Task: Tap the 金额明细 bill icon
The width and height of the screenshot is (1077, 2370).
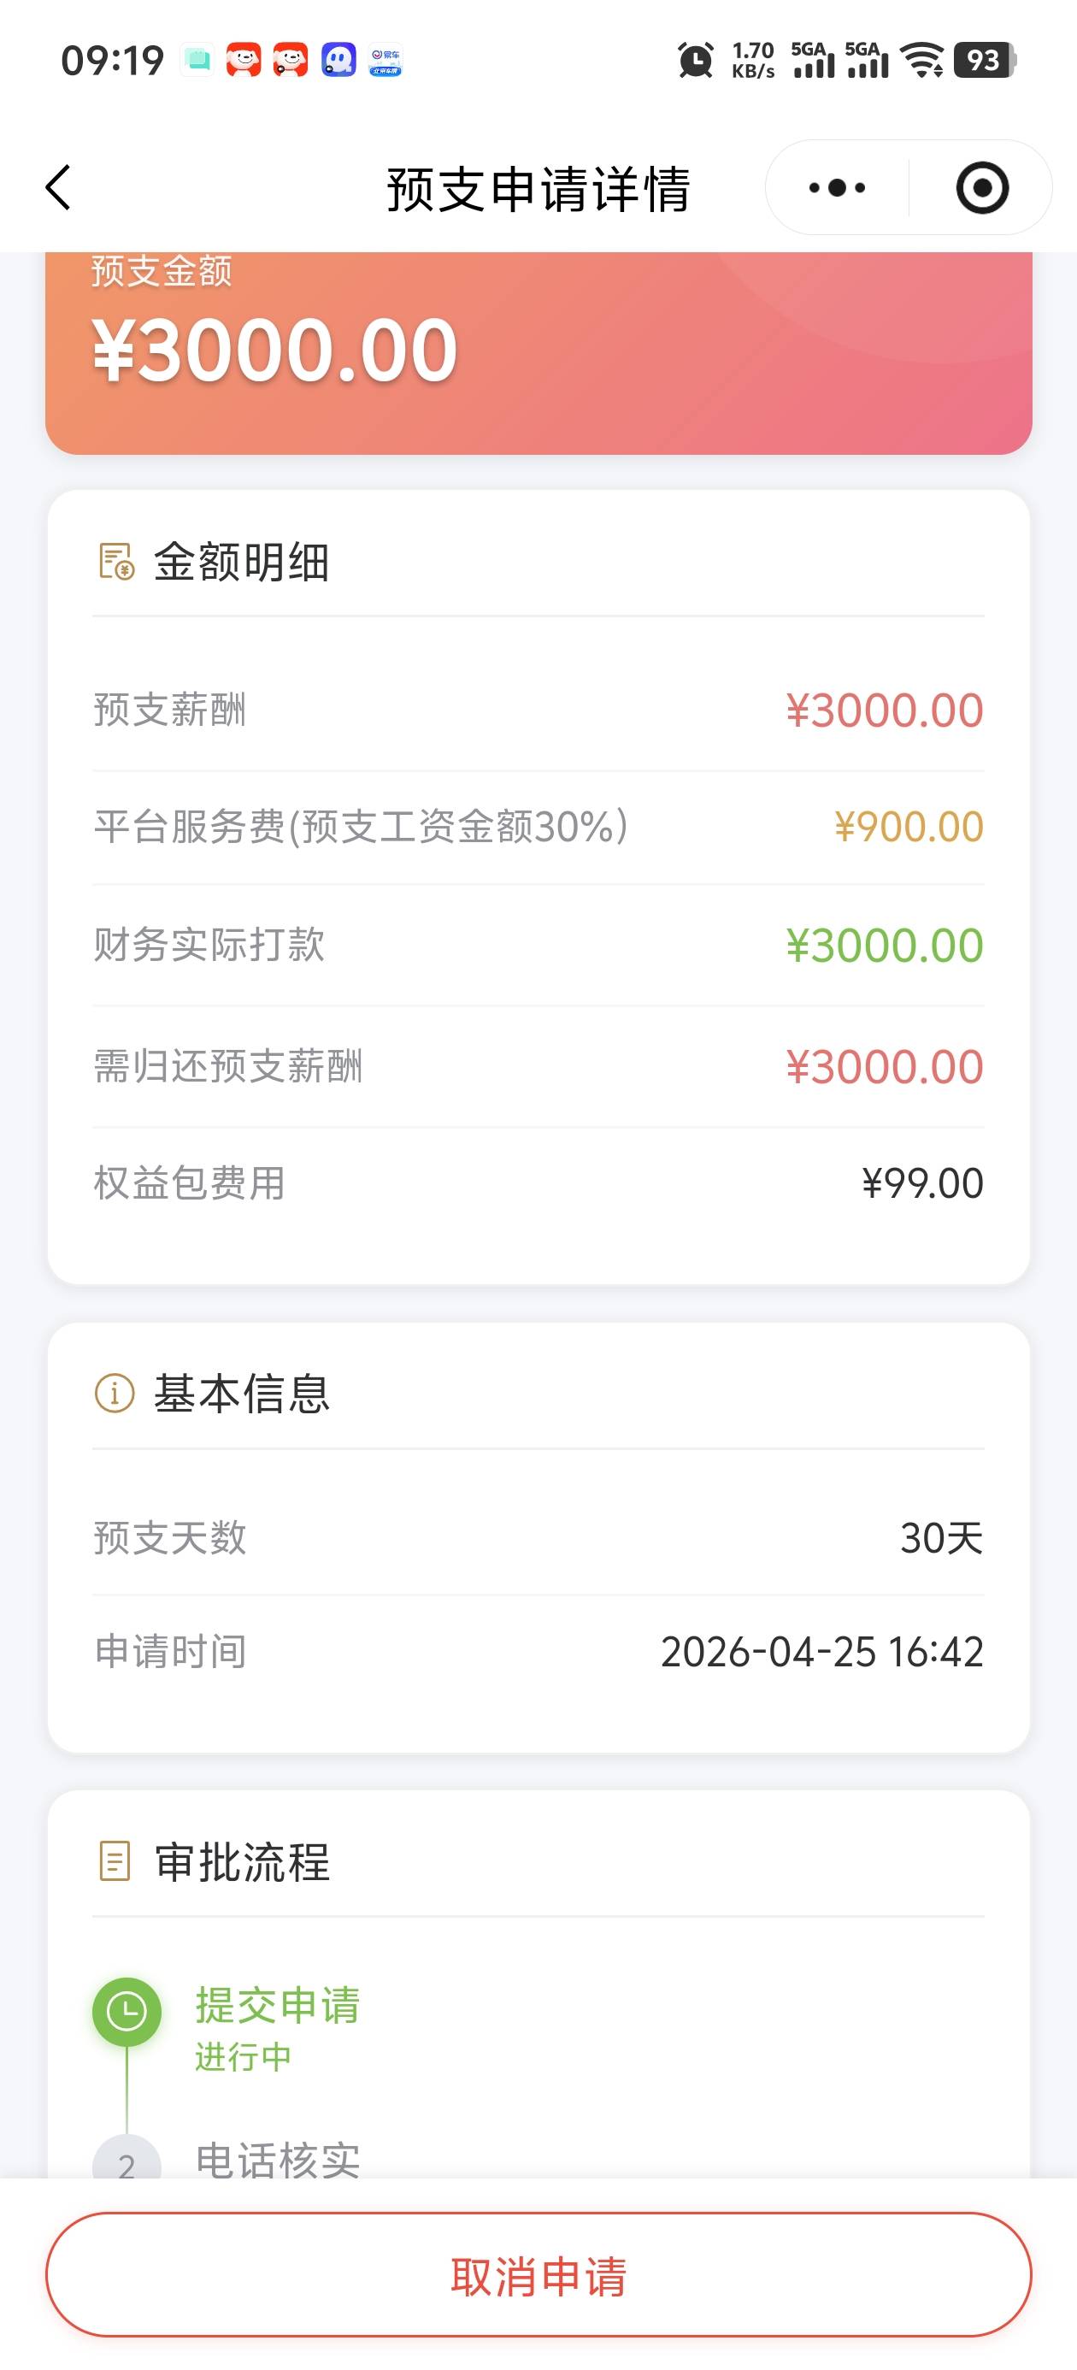Action: 117,562
